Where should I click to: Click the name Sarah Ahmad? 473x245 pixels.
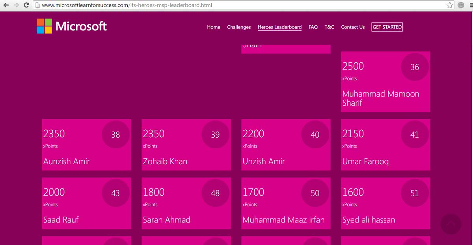coord(167,220)
